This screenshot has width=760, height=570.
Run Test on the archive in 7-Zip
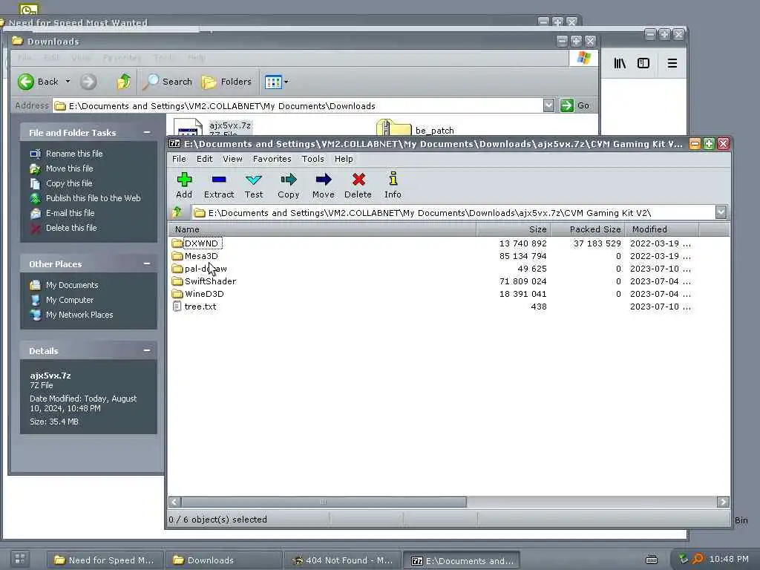click(x=254, y=186)
